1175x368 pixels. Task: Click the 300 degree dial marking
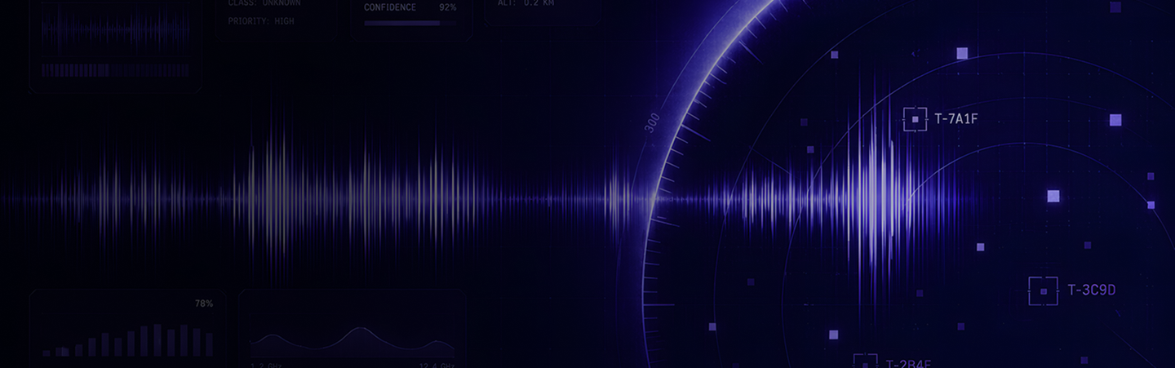pyautogui.click(x=652, y=123)
